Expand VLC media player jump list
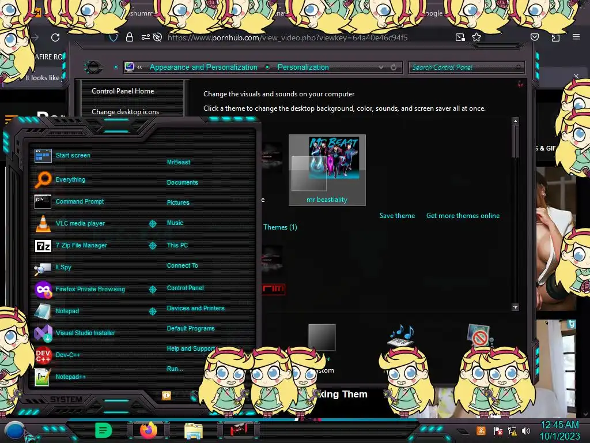This screenshot has height=443, width=590. coord(152,224)
